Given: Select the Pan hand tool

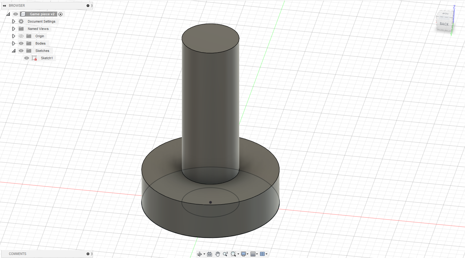Looking at the screenshot, I should [x=218, y=254].
